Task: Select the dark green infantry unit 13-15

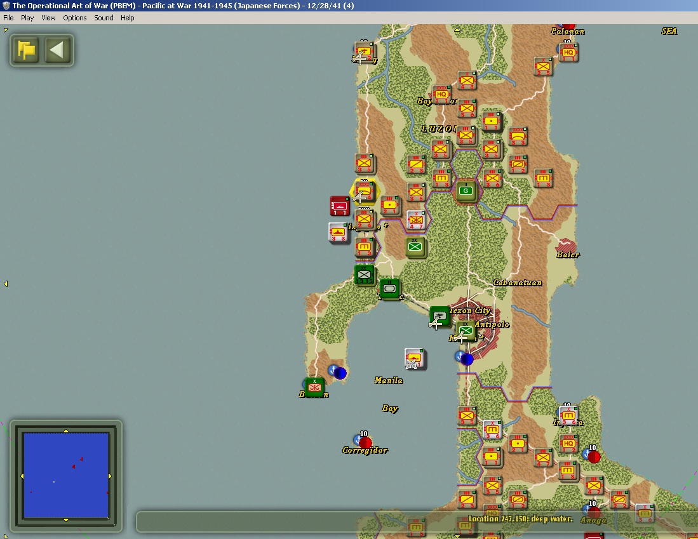Action: tap(364, 275)
